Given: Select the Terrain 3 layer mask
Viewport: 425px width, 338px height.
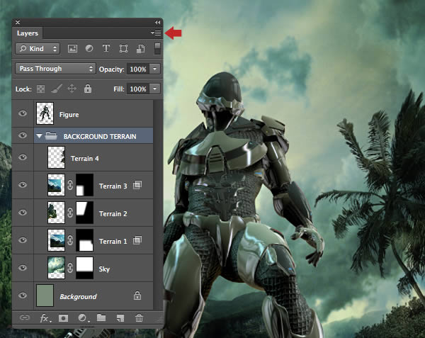Looking at the screenshot, I should (84, 185).
